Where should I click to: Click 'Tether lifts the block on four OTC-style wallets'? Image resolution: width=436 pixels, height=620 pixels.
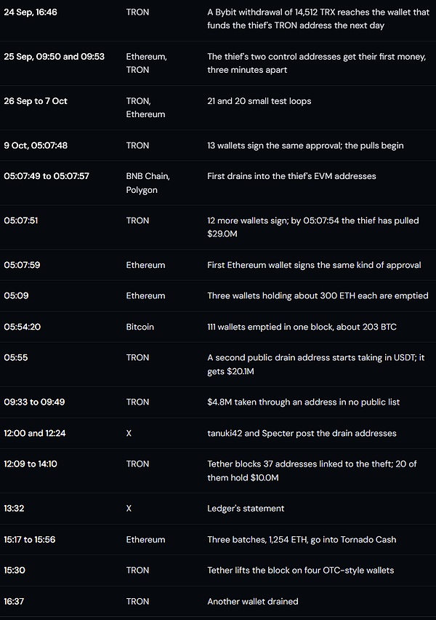pyautogui.click(x=301, y=571)
